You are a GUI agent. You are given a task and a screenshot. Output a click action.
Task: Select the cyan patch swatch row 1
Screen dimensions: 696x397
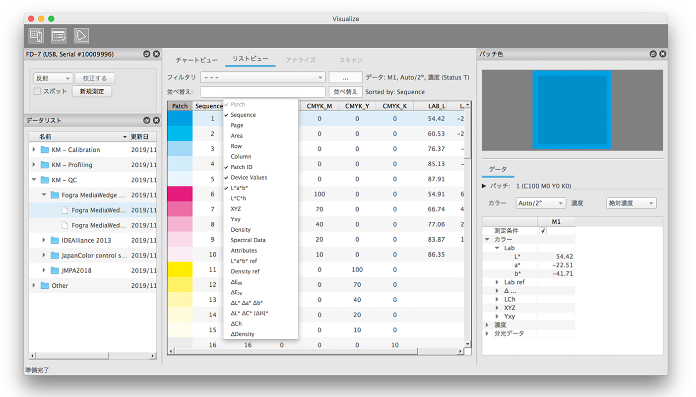pyautogui.click(x=180, y=119)
